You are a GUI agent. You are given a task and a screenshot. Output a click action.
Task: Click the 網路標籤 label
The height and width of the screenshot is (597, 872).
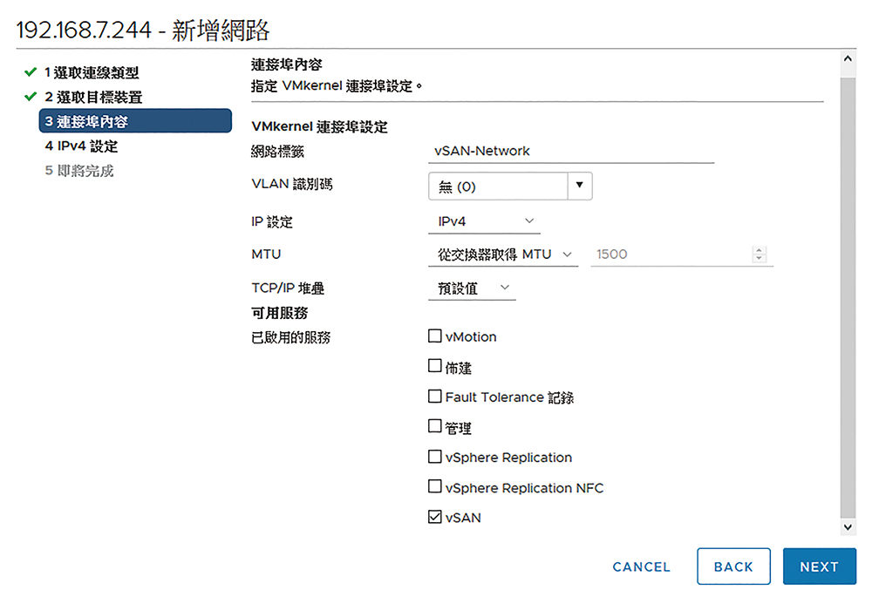tap(277, 151)
